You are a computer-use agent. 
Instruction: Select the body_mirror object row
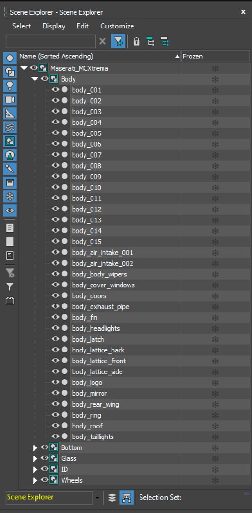[x=89, y=393]
